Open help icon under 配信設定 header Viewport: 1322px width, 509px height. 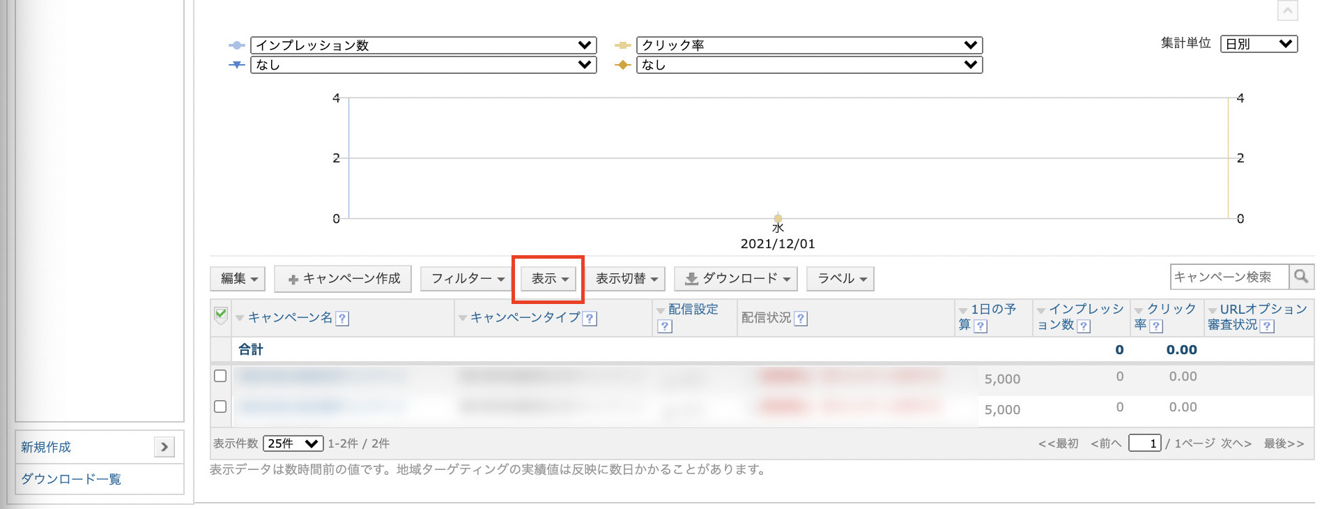pyautogui.click(x=665, y=326)
